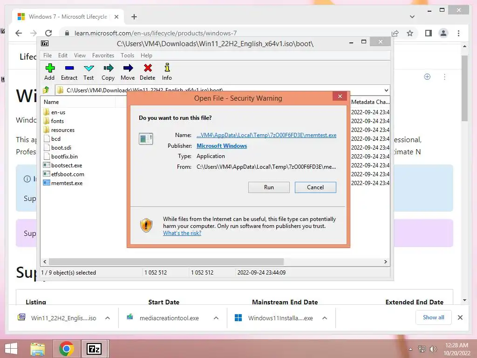This screenshot has height=358, width=477.
Task: Select the bootfix.bin file
Action: 64,157
